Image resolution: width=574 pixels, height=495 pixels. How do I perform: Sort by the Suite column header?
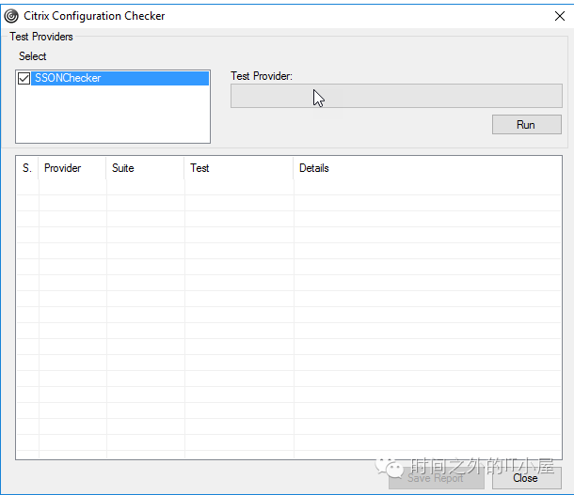coord(145,168)
